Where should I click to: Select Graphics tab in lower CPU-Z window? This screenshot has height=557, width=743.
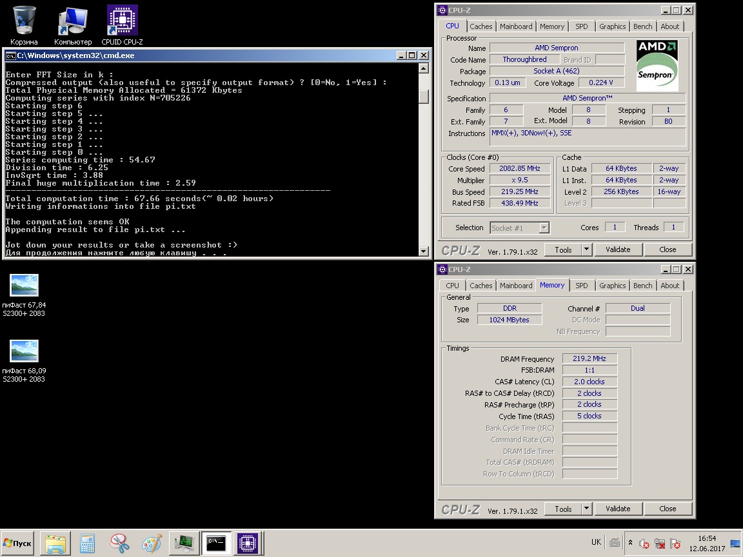coord(612,286)
